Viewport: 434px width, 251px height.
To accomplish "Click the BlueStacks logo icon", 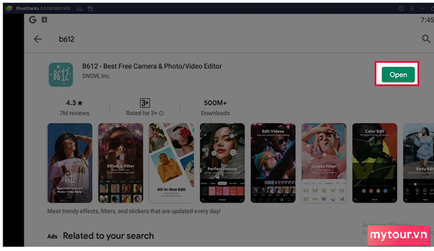I will [x=9, y=8].
